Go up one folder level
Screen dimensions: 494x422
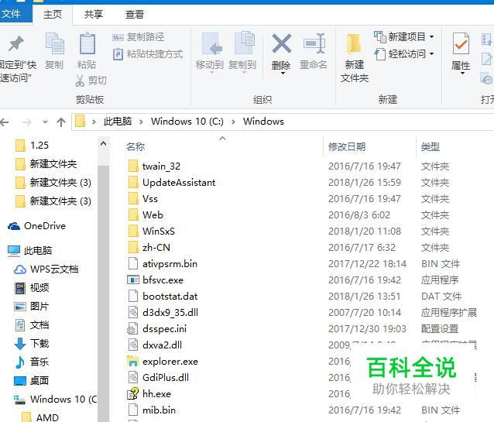tap(61, 122)
